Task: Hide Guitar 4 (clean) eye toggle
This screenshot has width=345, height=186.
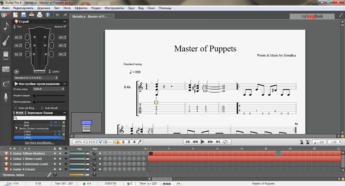Action: [x=66, y=169]
